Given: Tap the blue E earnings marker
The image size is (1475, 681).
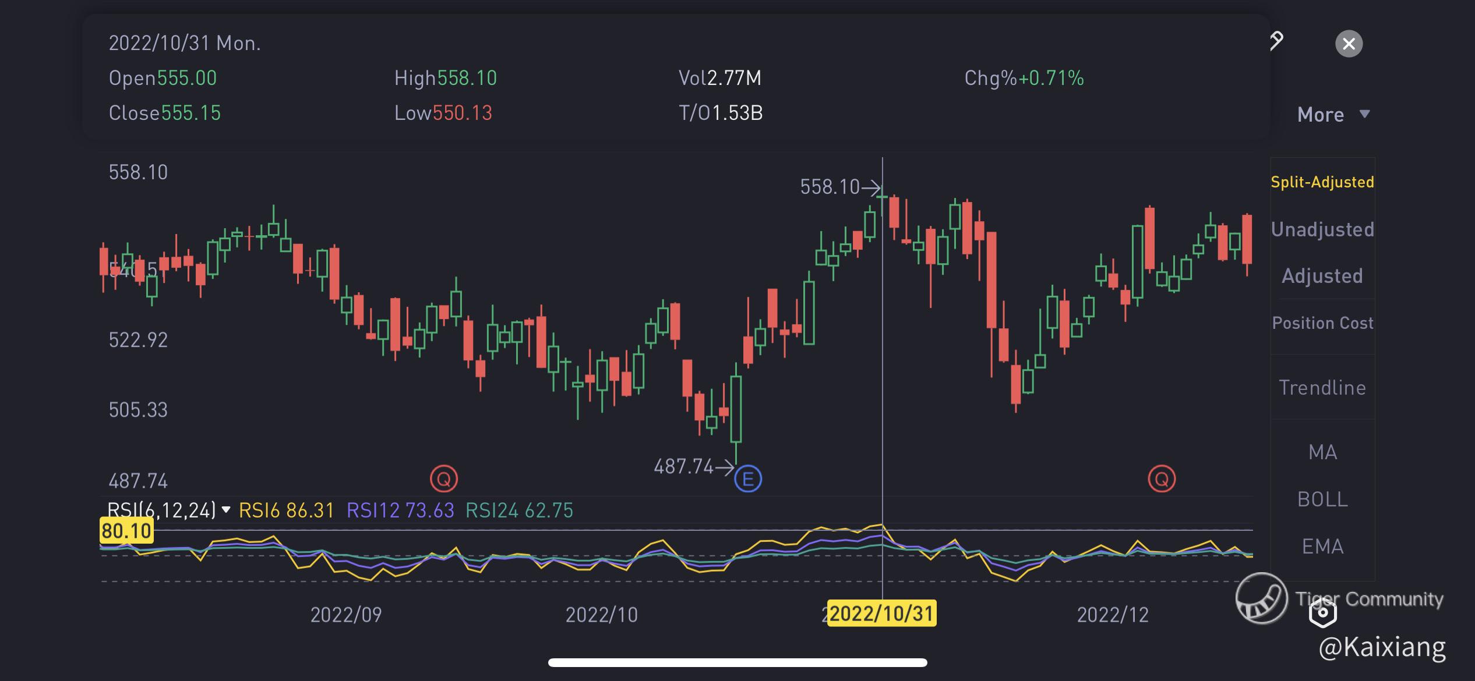Looking at the screenshot, I should [x=748, y=479].
